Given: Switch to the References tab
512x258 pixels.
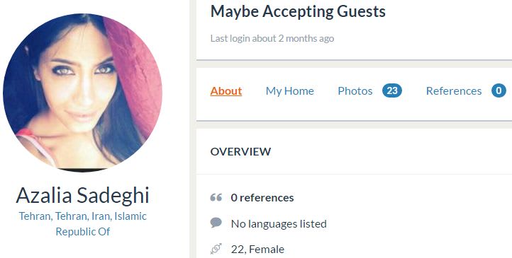Looking at the screenshot, I should 454,90.
